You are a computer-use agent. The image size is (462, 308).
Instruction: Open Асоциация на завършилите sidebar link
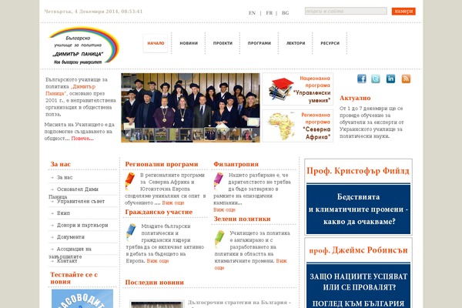pos(70,253)
